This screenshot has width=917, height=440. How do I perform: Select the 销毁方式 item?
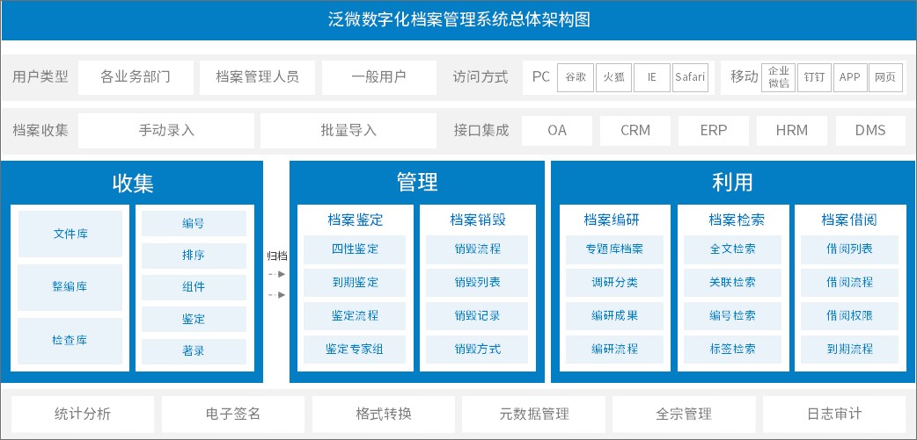tap(477, 350)
